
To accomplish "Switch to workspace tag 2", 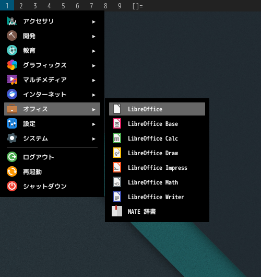I will tap(21, 6).
